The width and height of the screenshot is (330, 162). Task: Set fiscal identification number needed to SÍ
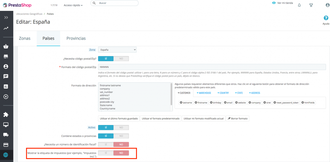coord(106,144)
